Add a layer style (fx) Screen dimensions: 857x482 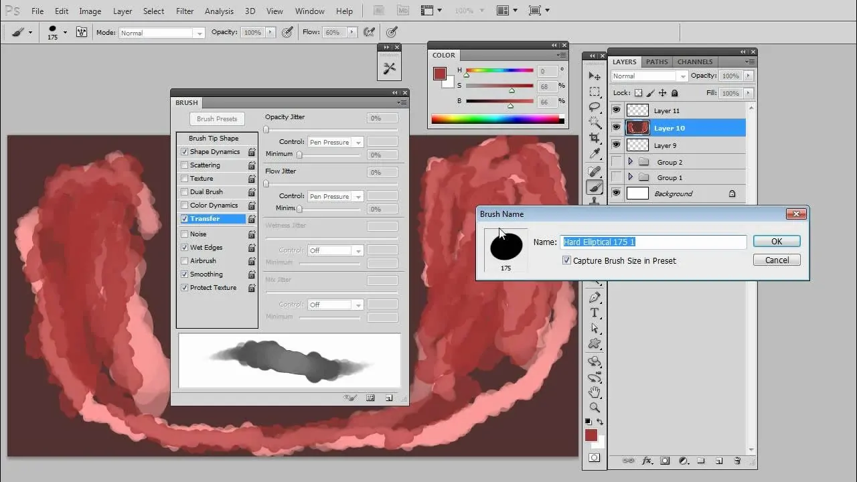point(647,461)
